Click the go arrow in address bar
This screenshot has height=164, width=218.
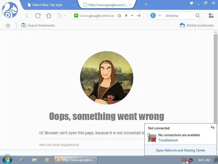[x=139, y=16]
